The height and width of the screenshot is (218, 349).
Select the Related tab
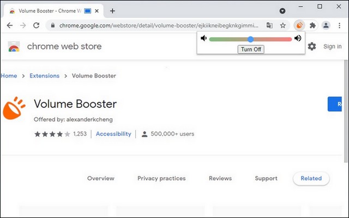pos(311,178)
